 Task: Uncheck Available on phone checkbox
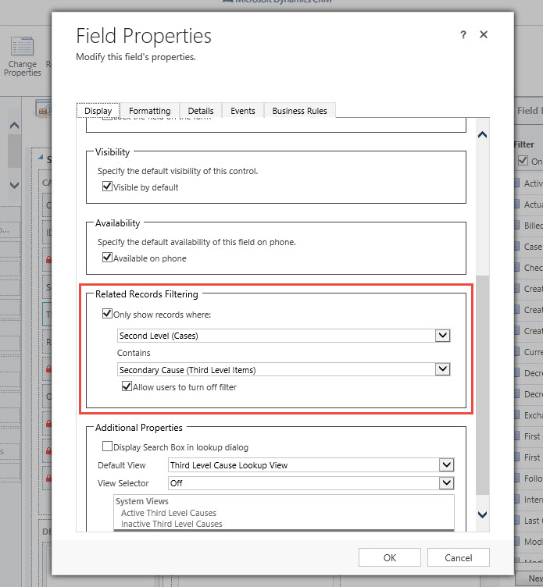[108, 258]
